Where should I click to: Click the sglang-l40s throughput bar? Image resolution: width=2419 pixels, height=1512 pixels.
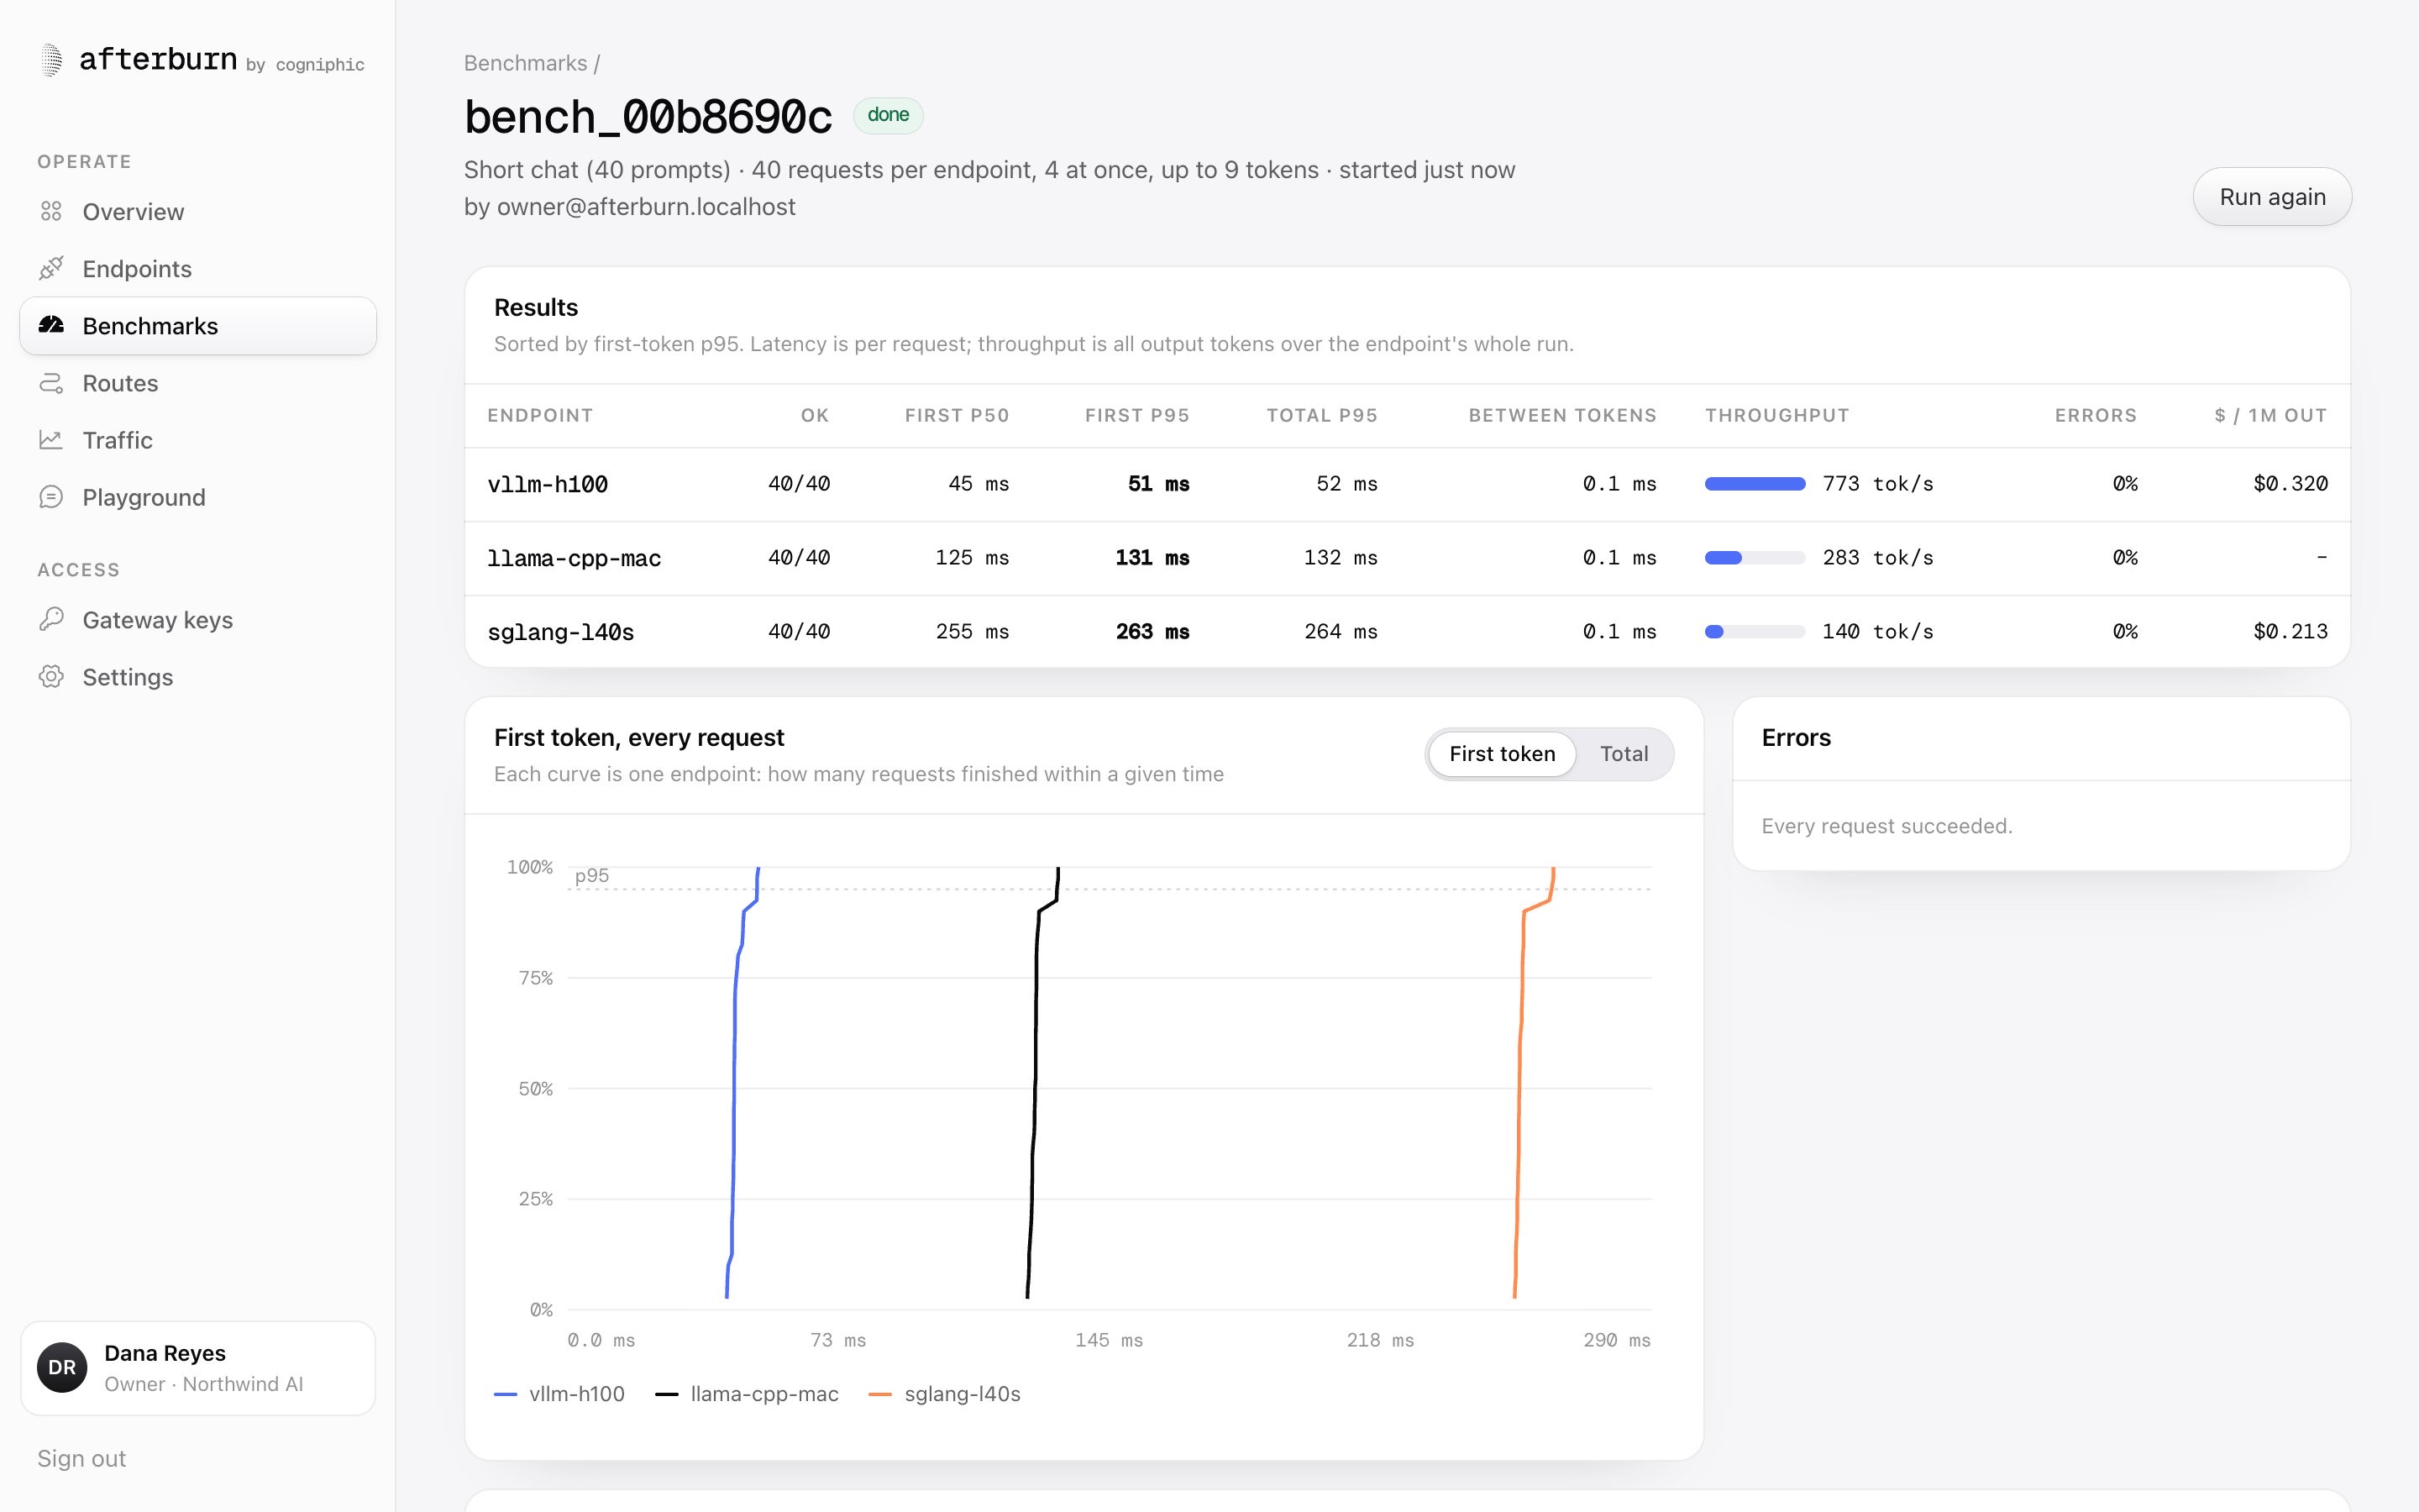1755,631
